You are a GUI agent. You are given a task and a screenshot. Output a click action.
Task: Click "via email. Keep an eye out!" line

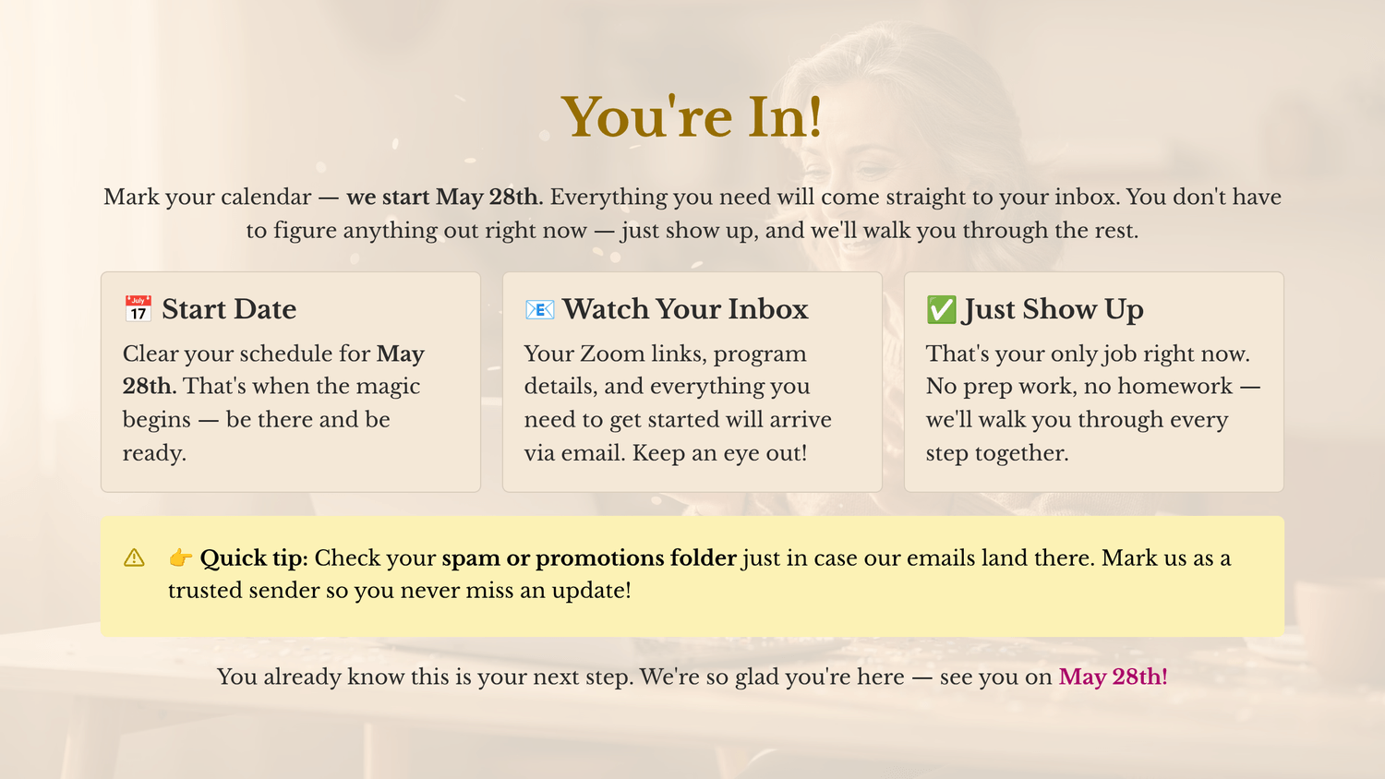(666, 453)
